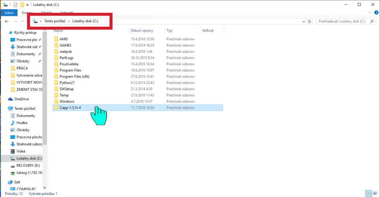Click the Properties icon in quick access toolbar
The width and height of the screenshot is (380, 197).
coord(15,4)
